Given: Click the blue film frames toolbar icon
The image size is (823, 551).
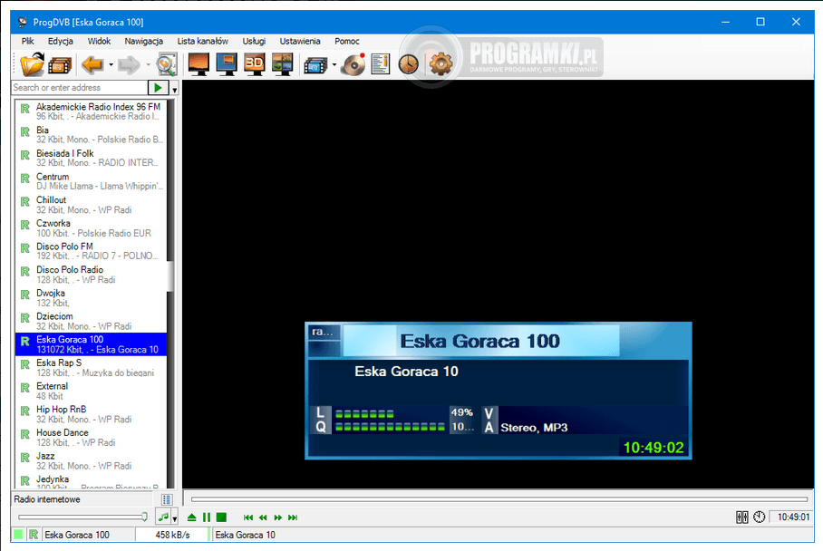Looking at the screenshot, I should pyautogui.click(x=315, y=65).
